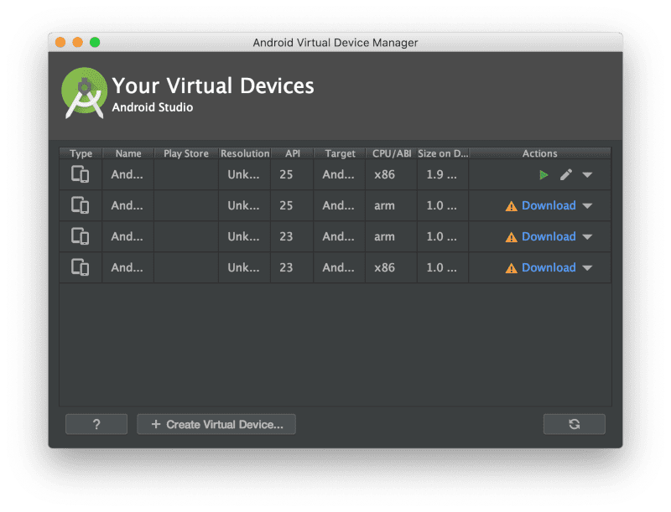Edit the first virtual device using the pencil icon
Viewport: 671px width, 512px height.
point(564,174)
